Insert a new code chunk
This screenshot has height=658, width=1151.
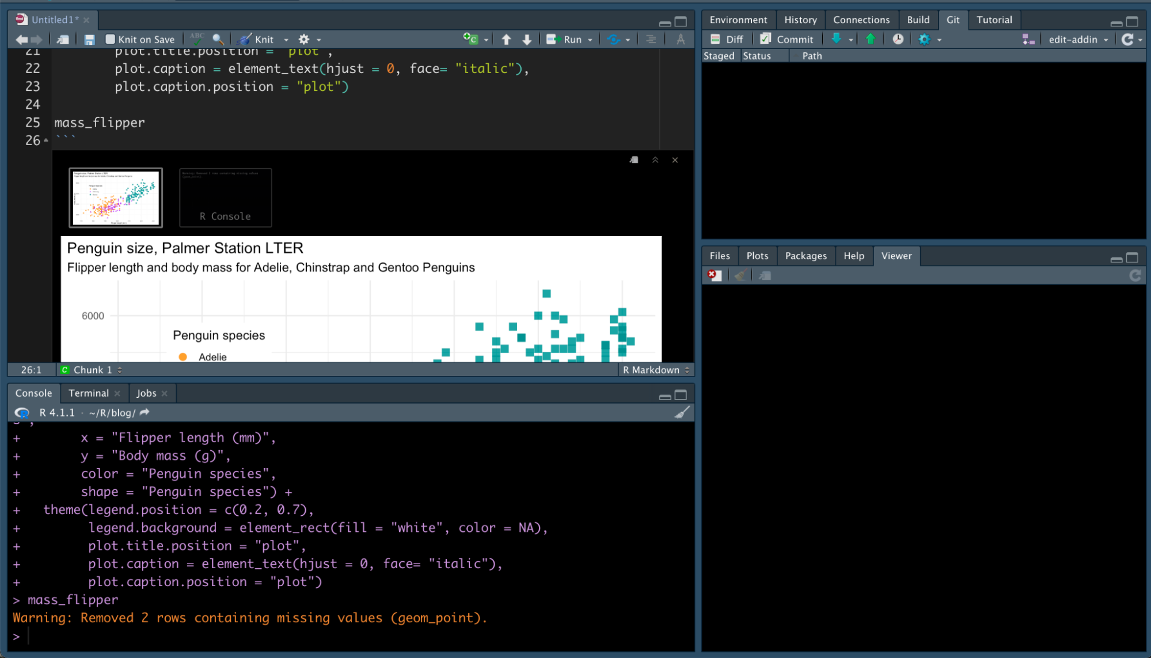[x=472, y=39]
